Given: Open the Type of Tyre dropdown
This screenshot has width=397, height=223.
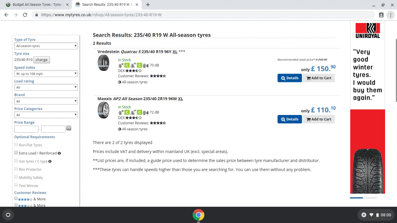Looking at the screenshot, I should click(x=46, y=46).
